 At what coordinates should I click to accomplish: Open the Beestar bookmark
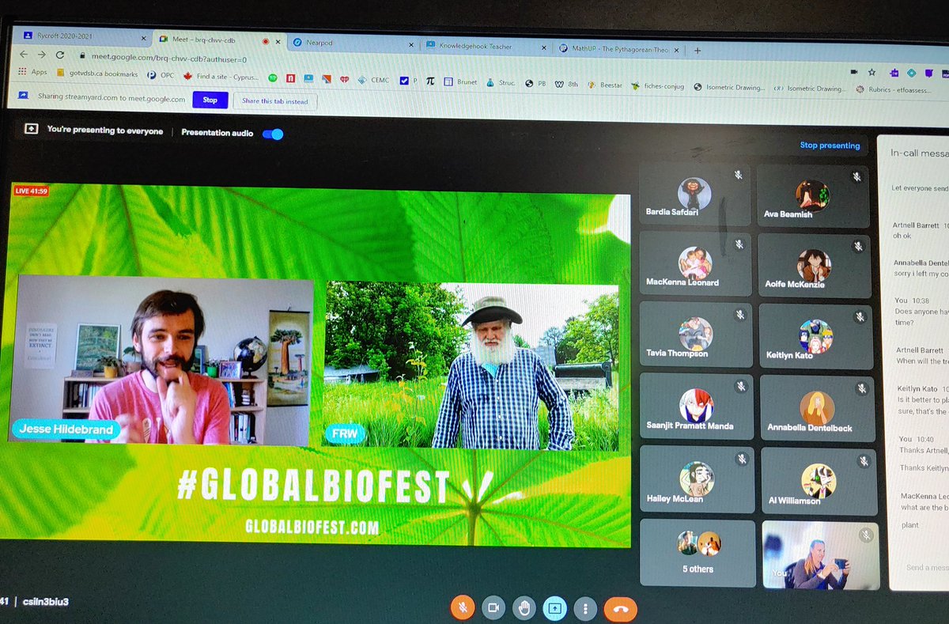(607, 85)
